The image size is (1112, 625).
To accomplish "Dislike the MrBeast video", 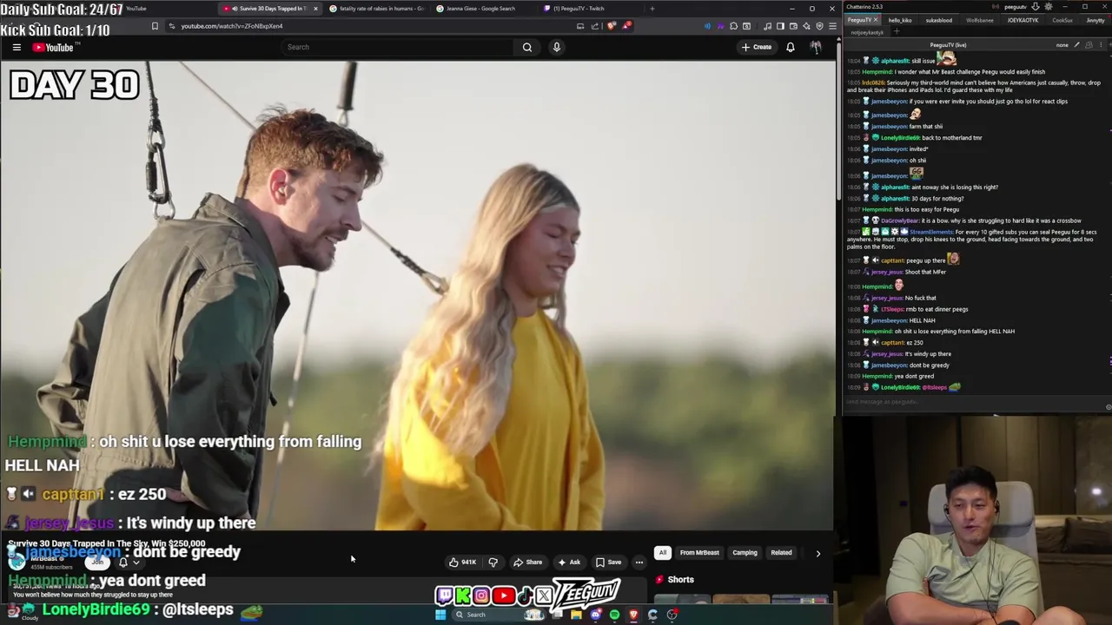I will click(493, 562).
